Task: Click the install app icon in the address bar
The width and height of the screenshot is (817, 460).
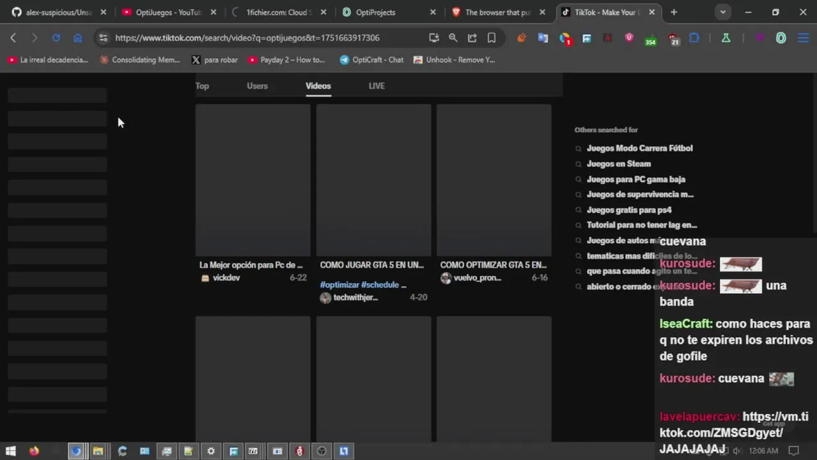Action: pyautogui.click(x=434, y=38)
